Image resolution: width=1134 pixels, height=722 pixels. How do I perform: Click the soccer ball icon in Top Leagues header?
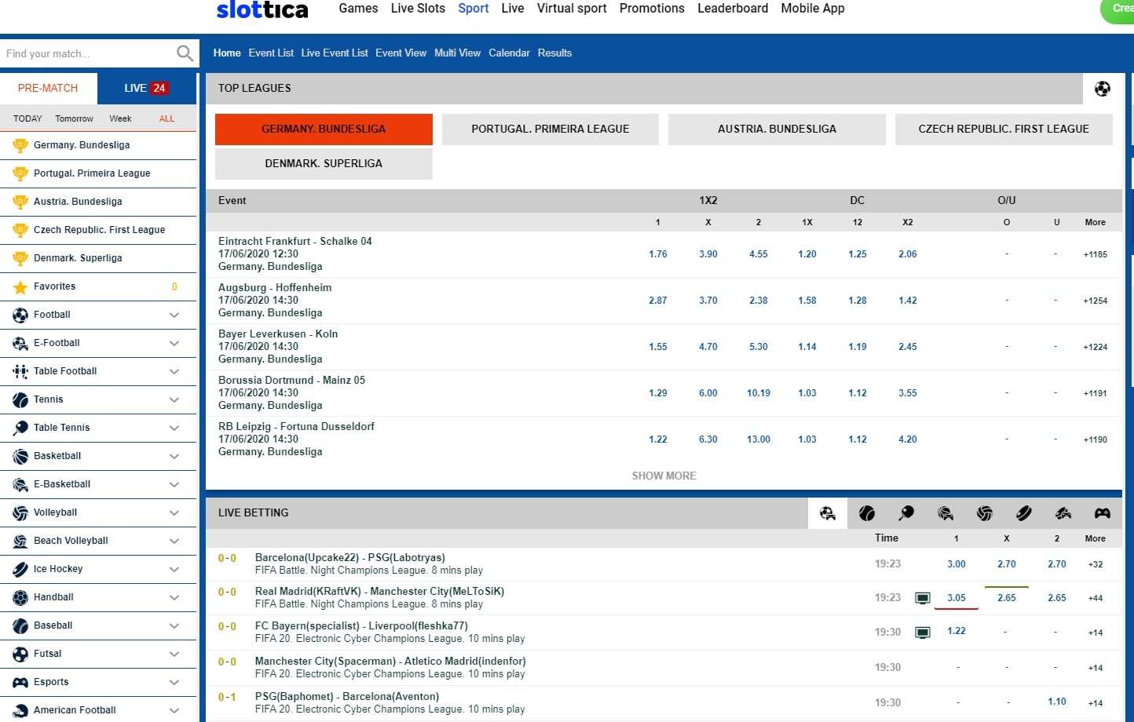pos(1103,89)
